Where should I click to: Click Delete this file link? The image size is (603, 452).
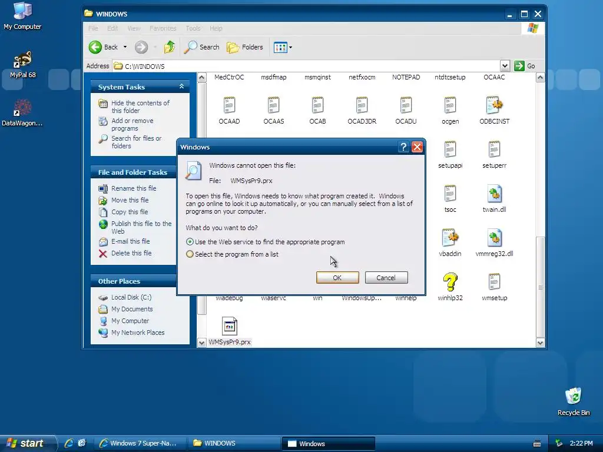coord(131,253)
